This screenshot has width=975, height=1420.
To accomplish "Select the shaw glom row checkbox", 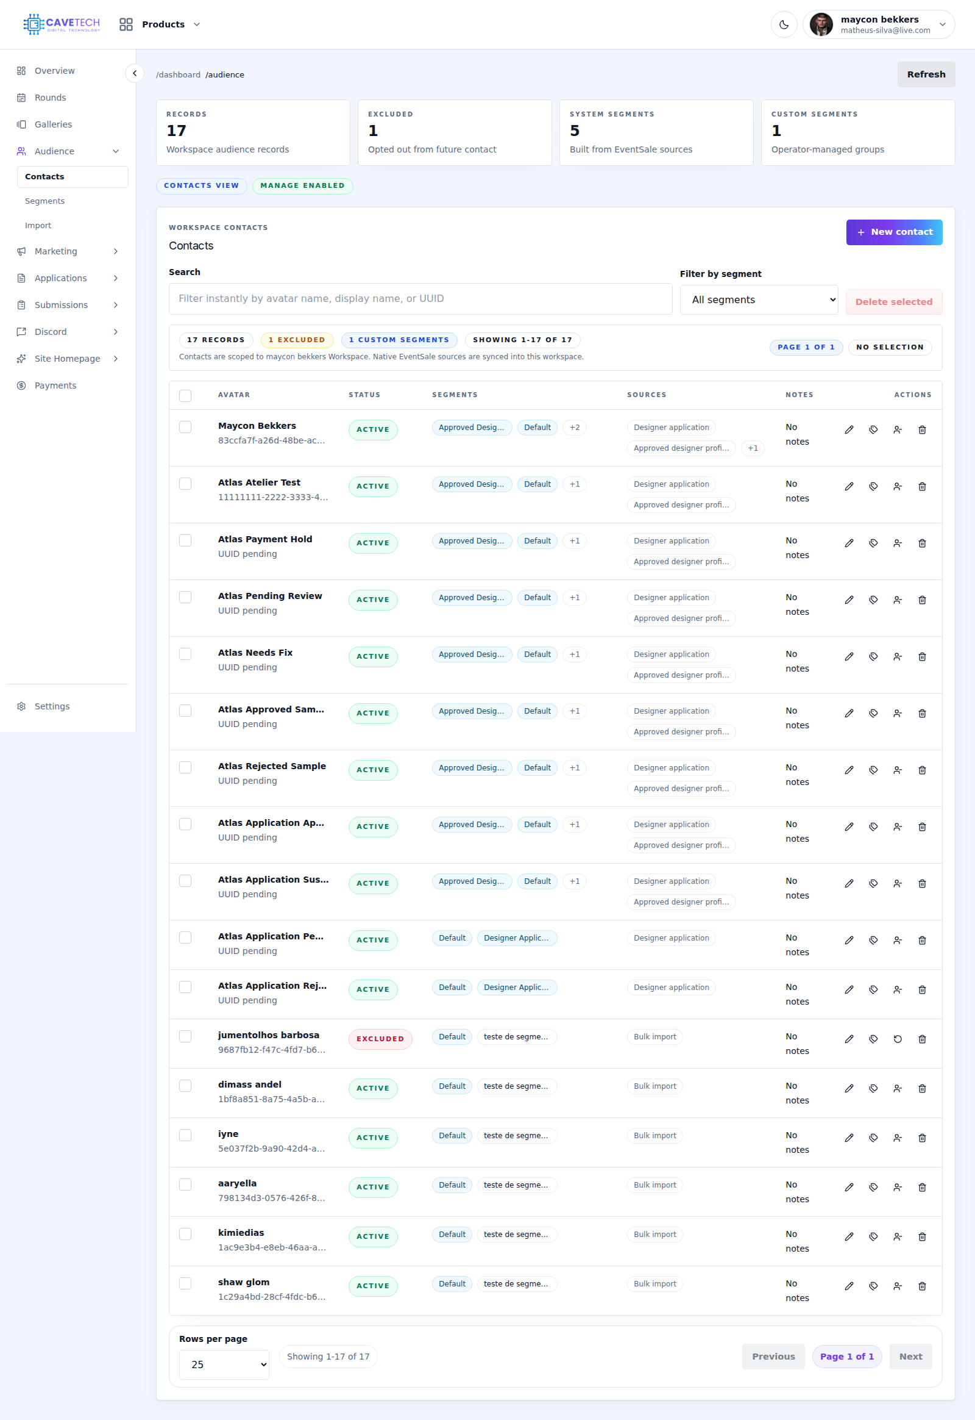I will (x=185, y=1283).
